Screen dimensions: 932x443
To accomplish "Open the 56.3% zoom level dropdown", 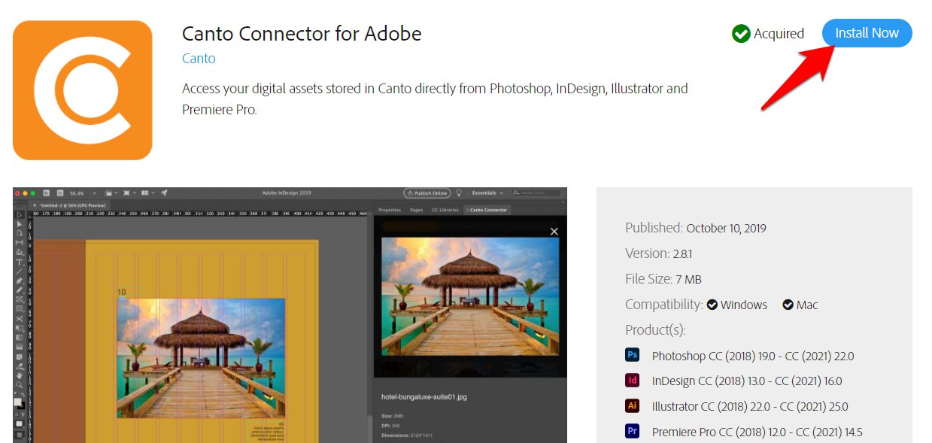I will coord(94,193).
